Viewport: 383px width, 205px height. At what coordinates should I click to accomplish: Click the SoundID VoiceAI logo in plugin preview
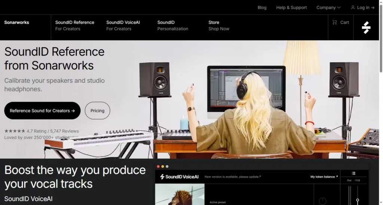click(x=180, y=177)
